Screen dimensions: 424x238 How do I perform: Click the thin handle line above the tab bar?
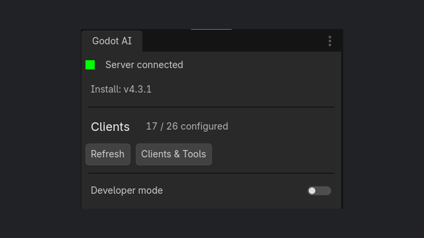pyautogui.click(x=211, y=29)
